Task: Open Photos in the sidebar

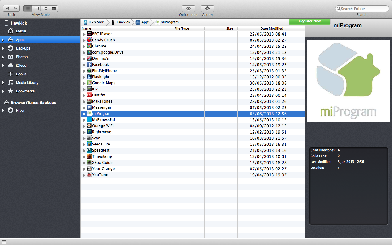Action: (x=21, y=57)
